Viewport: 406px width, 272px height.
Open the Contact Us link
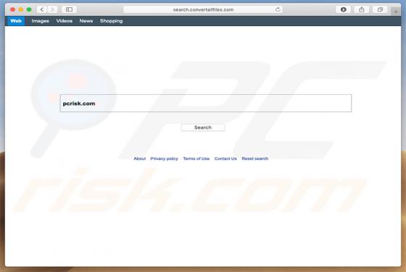(x=225, y=158)
